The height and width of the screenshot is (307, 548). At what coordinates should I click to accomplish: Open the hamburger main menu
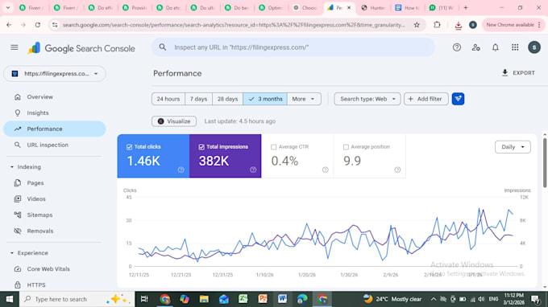tap(15, 47)
